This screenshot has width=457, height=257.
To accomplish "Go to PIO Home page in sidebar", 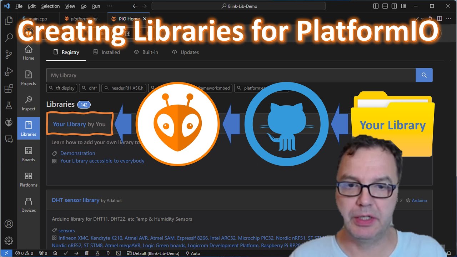I will [x=29, y=53].
